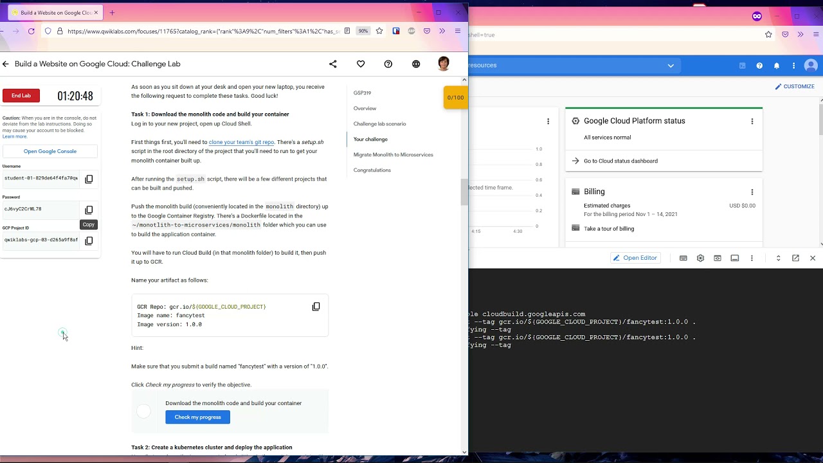Image resolution: width=823 pixels, height=463 pixels.
Task: Open Google Cloud header more options menu
Action: (794, 66)
